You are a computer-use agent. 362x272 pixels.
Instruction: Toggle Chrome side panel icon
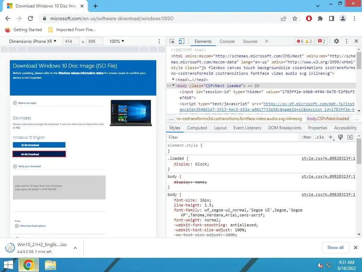tap(332, 18)
